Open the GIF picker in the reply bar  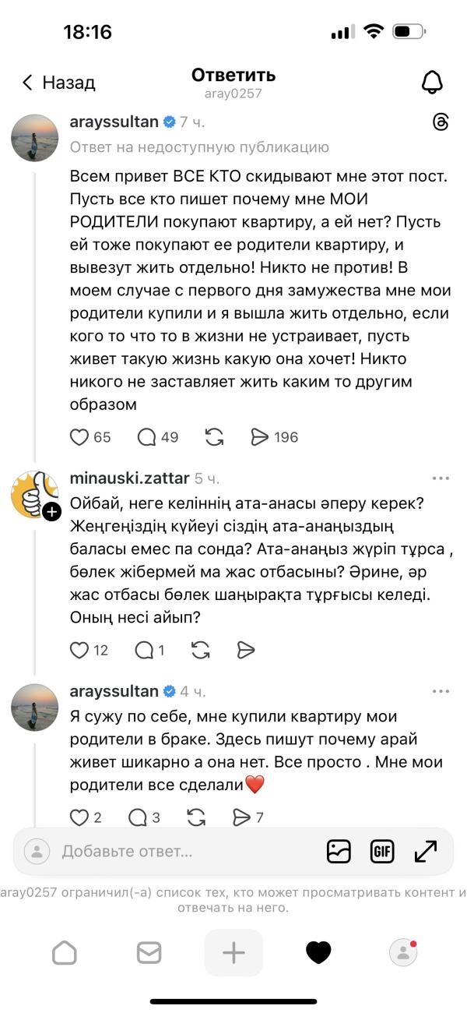[x=381, y=852]
